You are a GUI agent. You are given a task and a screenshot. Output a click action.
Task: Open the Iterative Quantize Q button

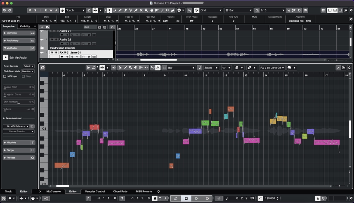257,10
